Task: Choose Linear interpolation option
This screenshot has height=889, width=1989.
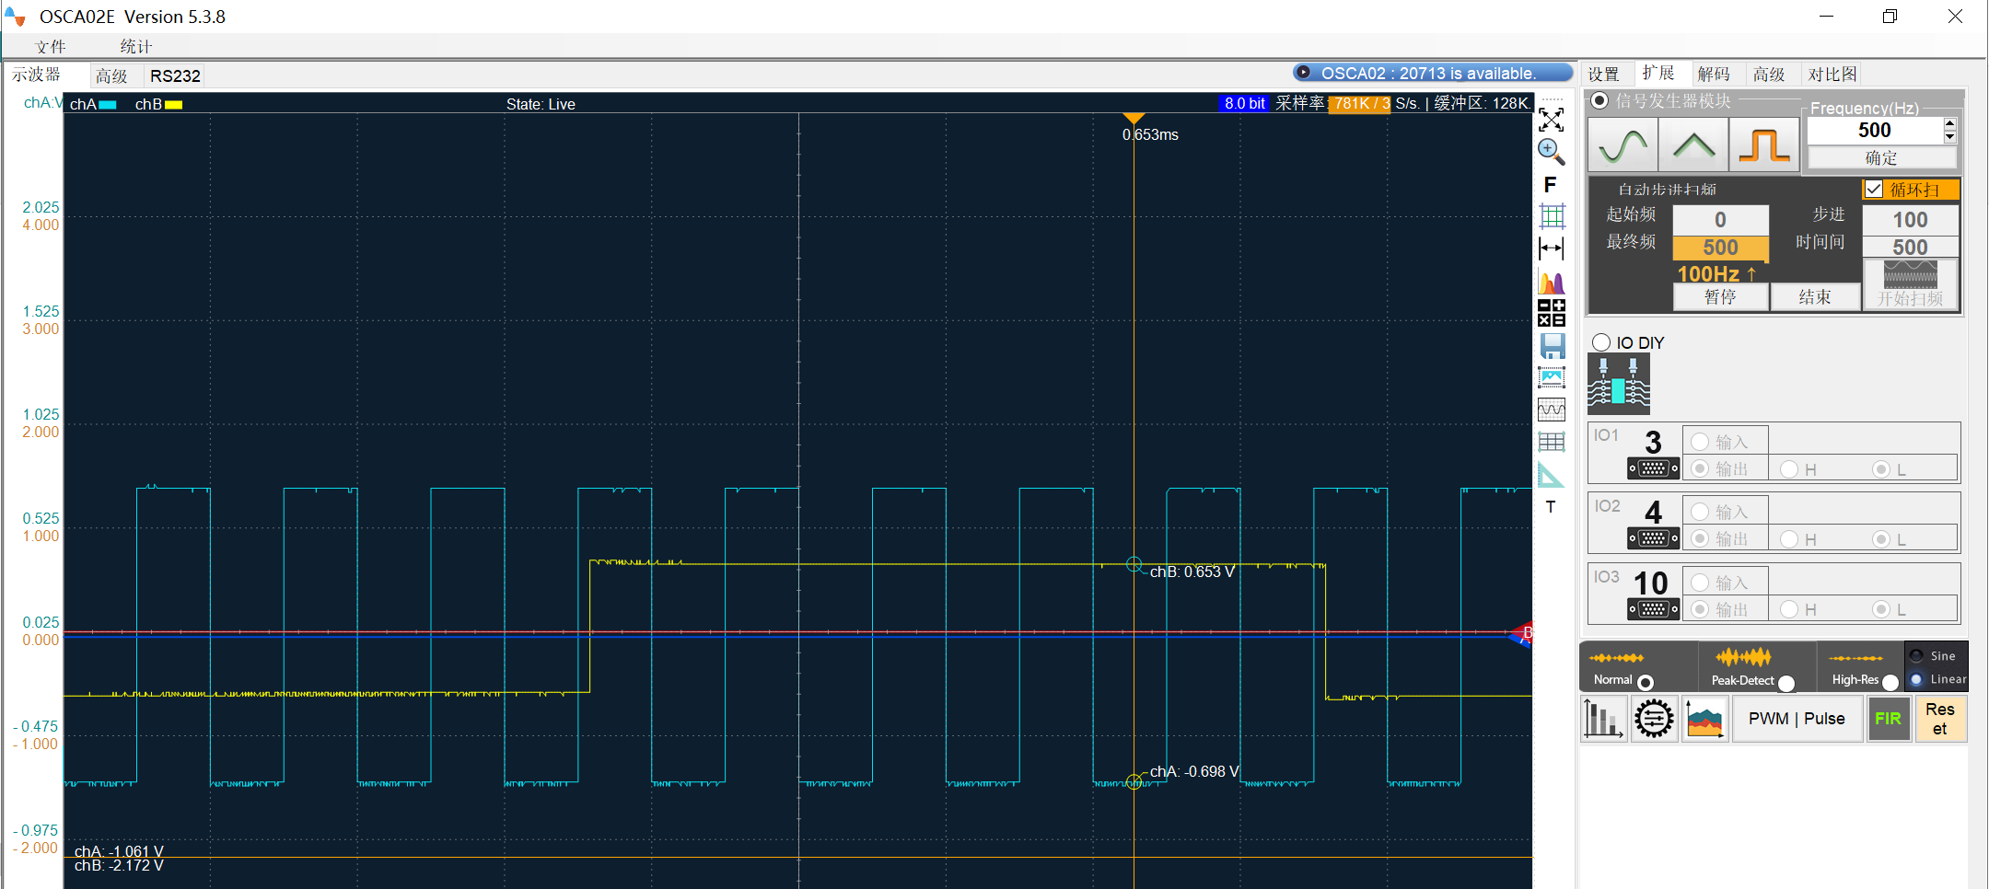Action: click(1917, 679)
